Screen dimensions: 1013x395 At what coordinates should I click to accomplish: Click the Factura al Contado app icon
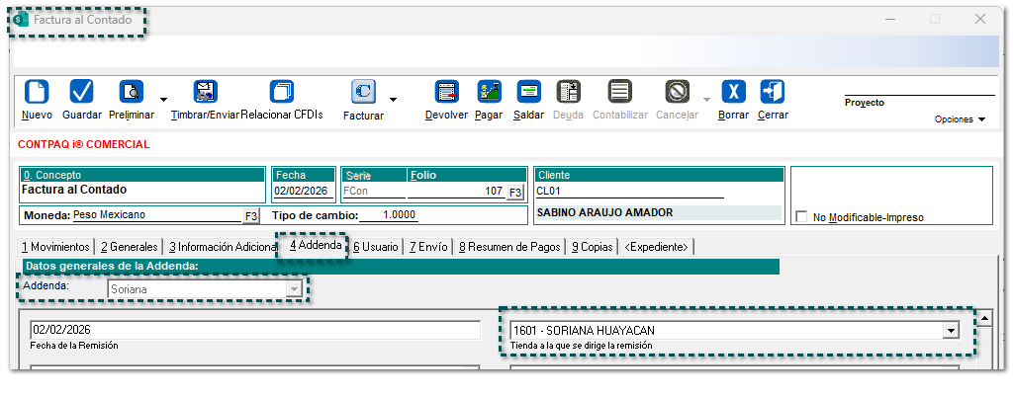[22, 20]
